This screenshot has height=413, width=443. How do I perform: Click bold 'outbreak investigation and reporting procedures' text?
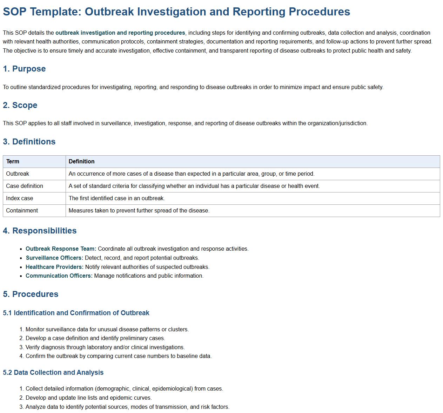point(120,33)
